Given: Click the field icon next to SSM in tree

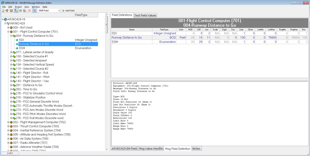Looking at the screenshot, I should coord(17,48).
